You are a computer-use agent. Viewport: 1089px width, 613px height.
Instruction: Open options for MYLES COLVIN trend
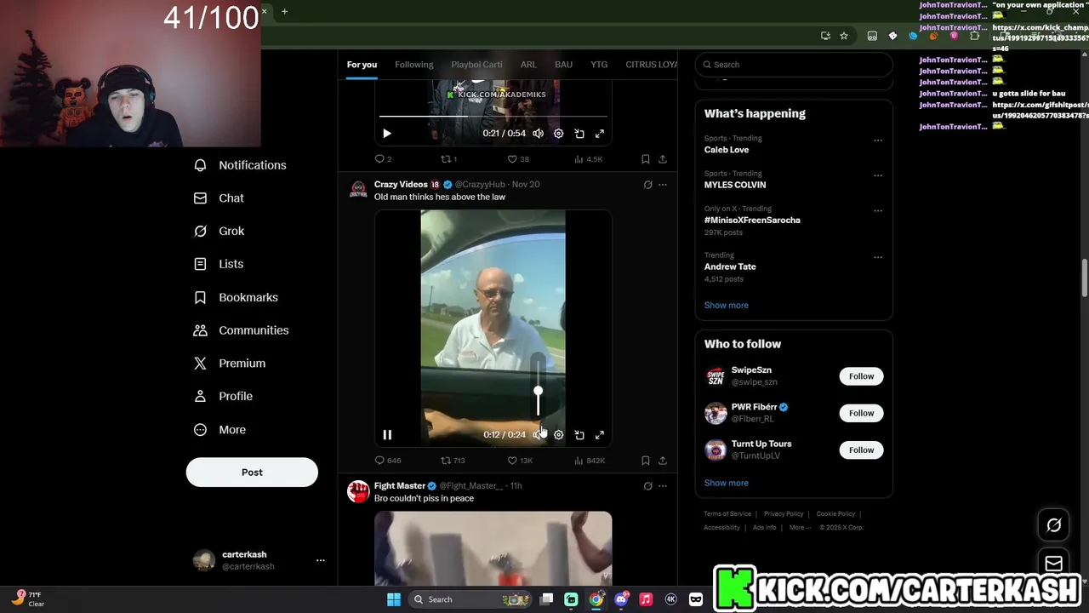[878, 175]
